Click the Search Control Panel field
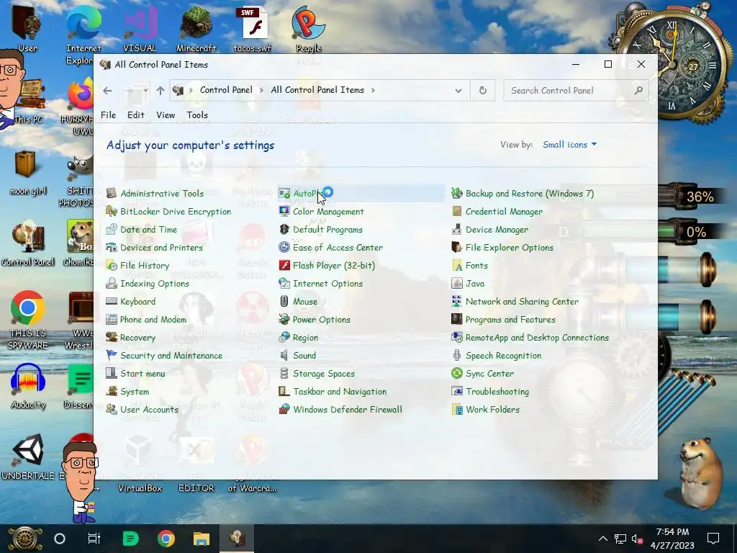 (577, 90)
